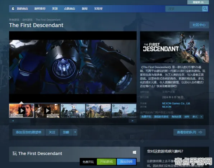Click the 您对这款游戏感兴趣吗? heading

coord(165,151)
